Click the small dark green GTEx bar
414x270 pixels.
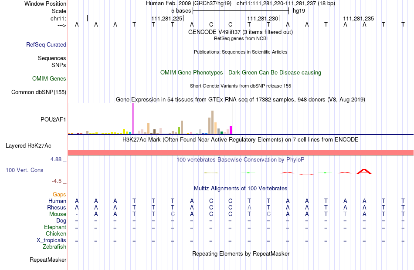pyautogui.click(x=221, y=132)
